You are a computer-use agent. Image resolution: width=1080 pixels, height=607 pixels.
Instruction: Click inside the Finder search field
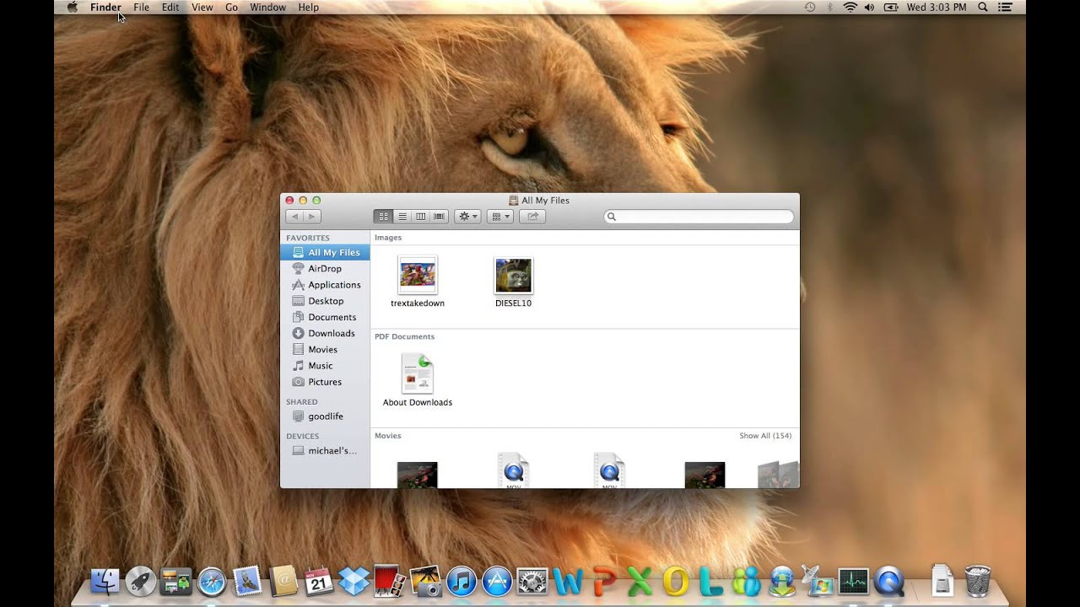click(x=699, y=216)
